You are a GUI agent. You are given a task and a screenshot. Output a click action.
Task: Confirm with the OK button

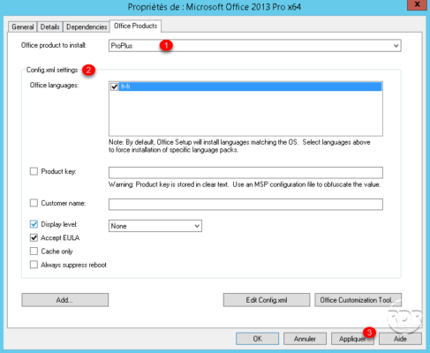pyautogui.click(x=257, y=339)
